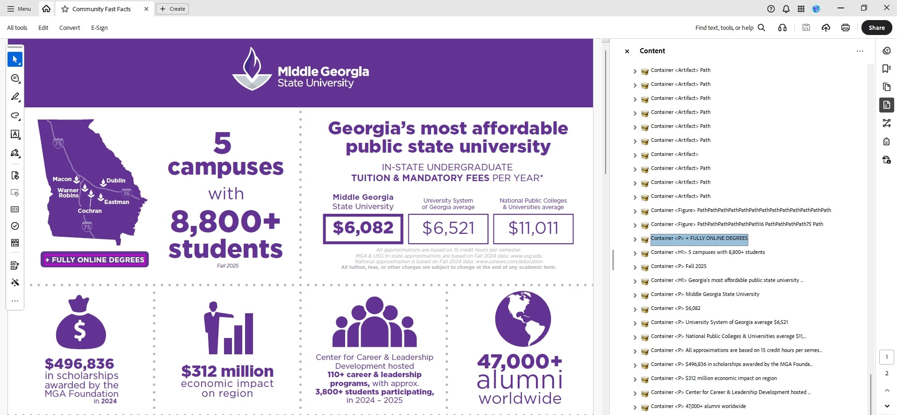Click the read aloud headphones icon

click(x=782, y=28)
